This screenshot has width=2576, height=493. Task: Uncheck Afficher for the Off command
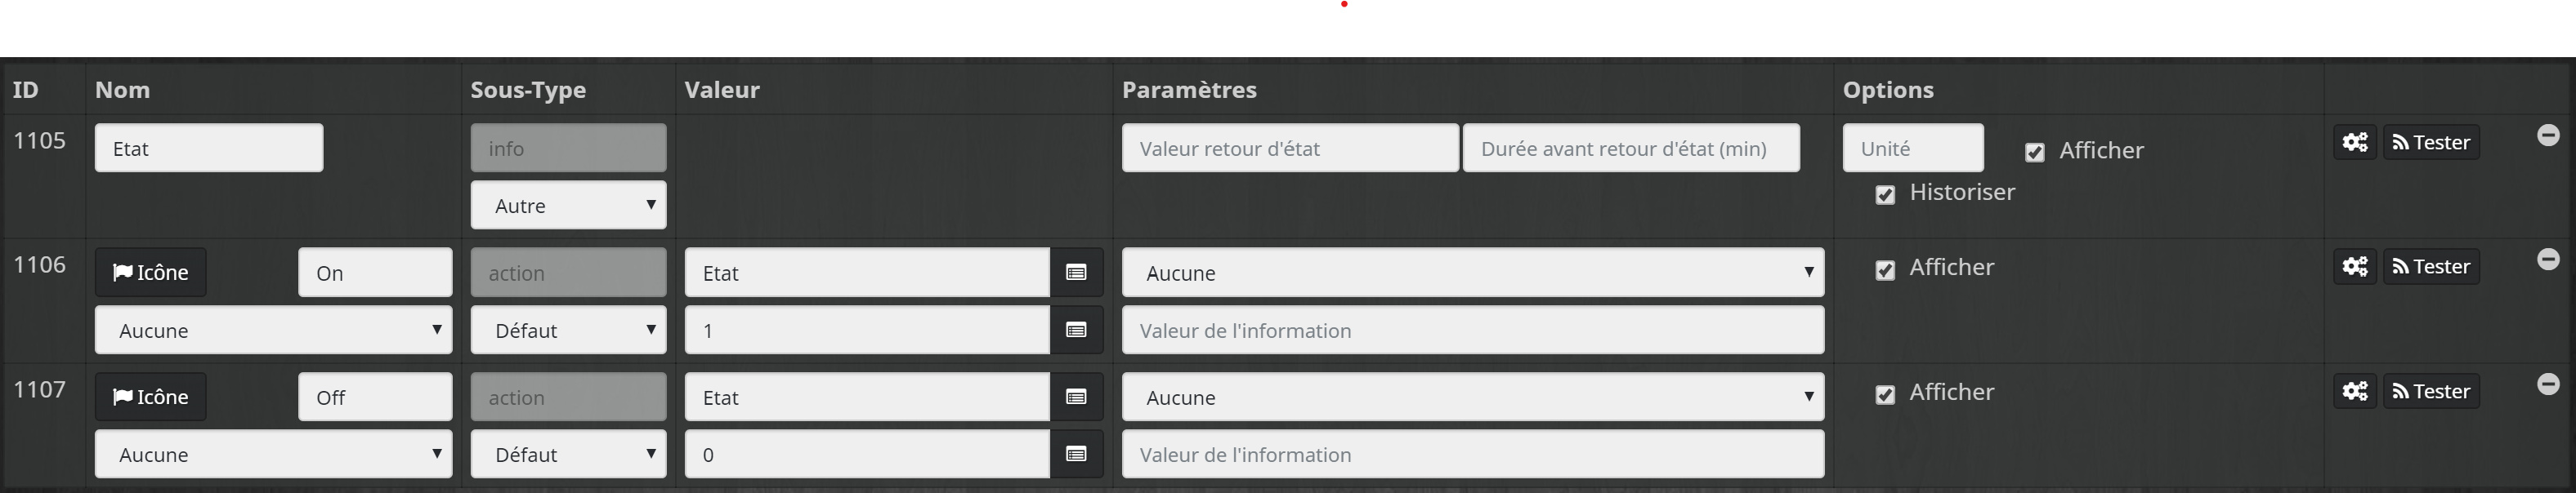pos(1885,395)
